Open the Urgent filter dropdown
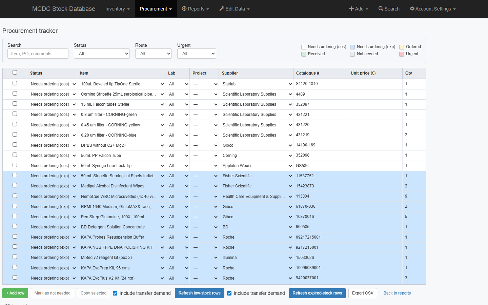 (x=197, y=54)
